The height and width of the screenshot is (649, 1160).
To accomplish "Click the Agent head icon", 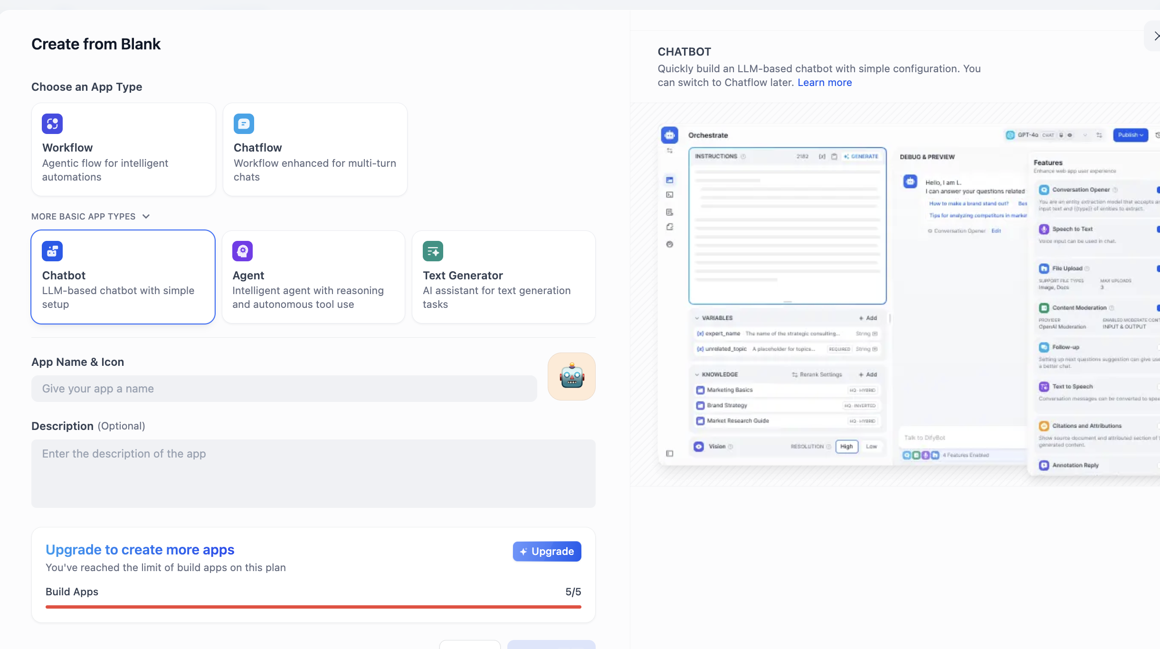I will [242, 251].
